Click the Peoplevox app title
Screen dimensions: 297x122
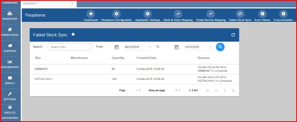35,15
